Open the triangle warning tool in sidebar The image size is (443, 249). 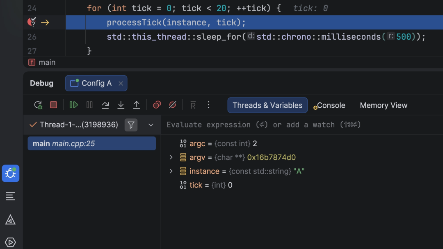(x=10, y=220)
